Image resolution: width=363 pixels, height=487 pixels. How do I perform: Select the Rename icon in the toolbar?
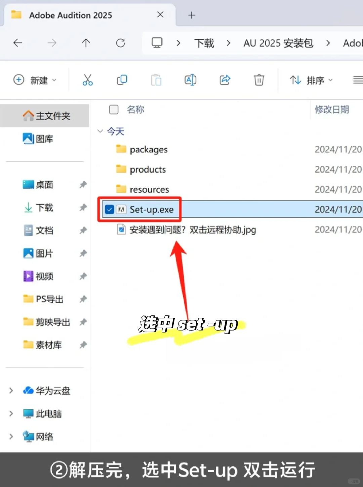[x=190, y=80]
